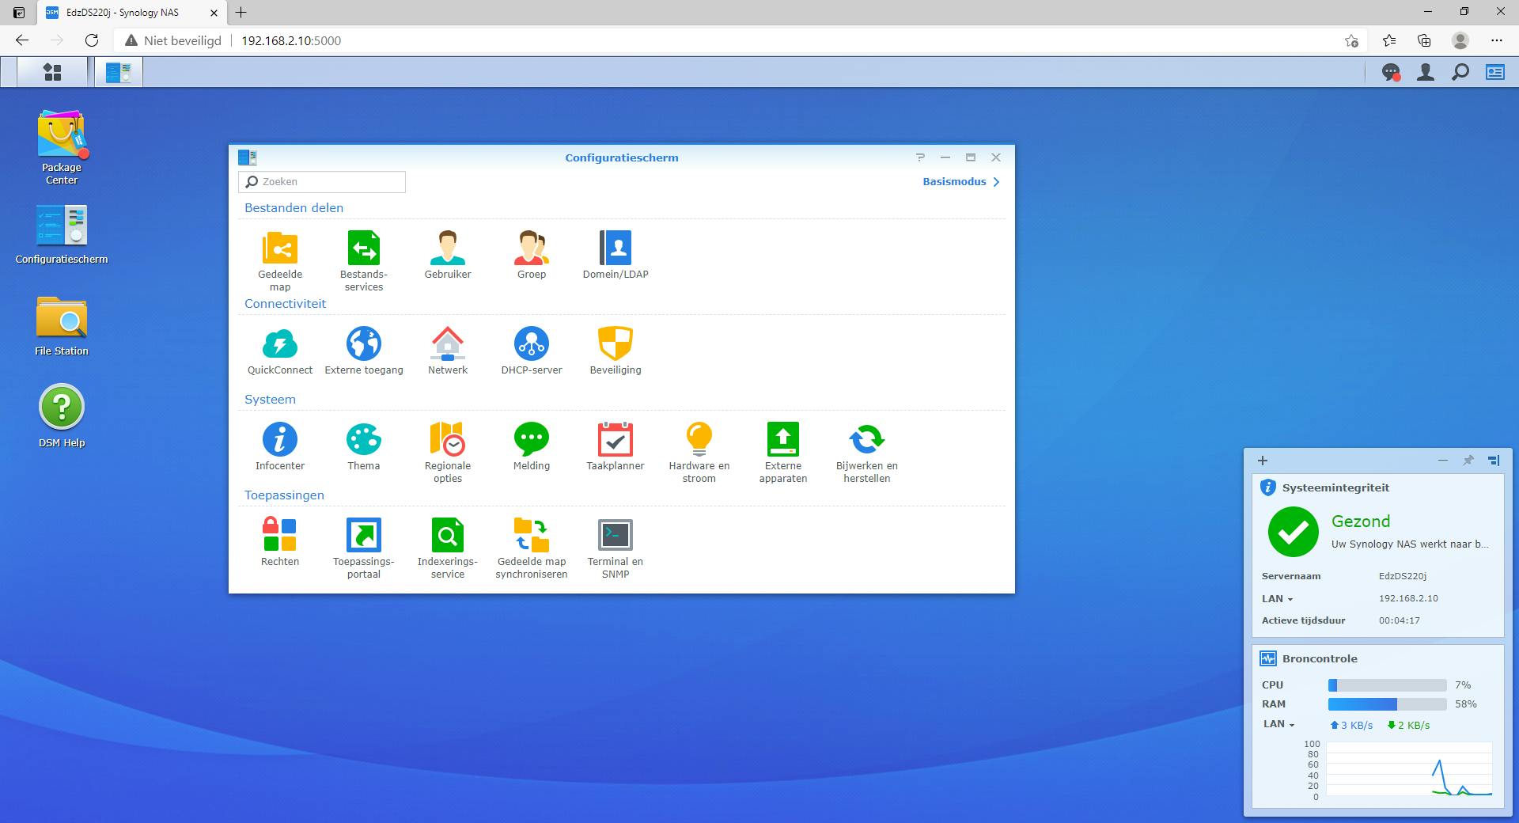Screen dimensions: 1519x823
Task: Open Toepassingsportaal settings
Action: click(364, 548)
